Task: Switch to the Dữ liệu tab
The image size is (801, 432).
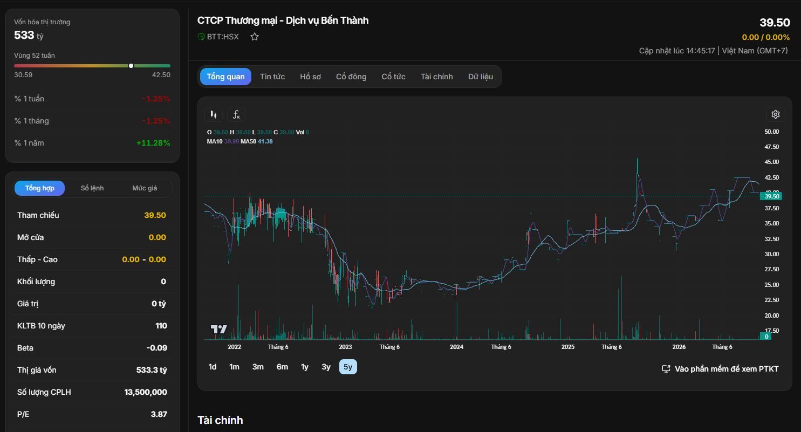Action: point(481,77)
